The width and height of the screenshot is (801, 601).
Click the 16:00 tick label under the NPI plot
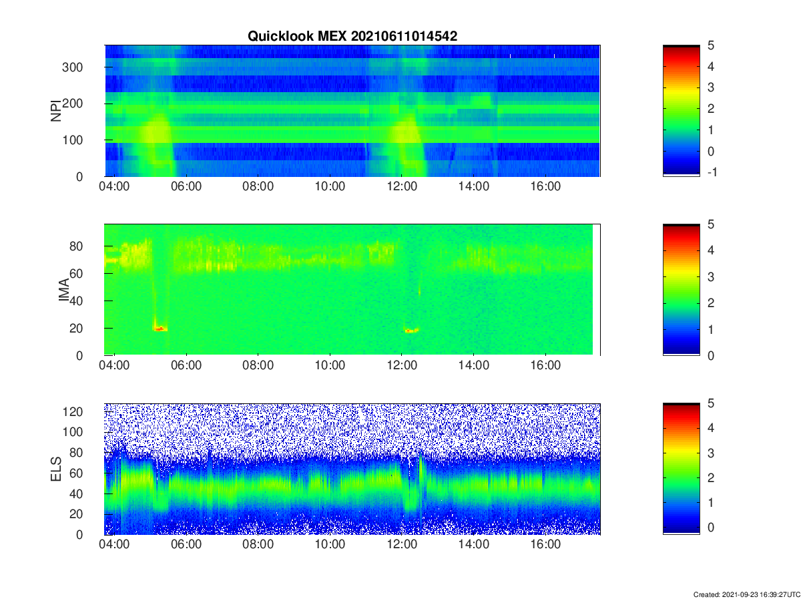click(x=545, y=186)
